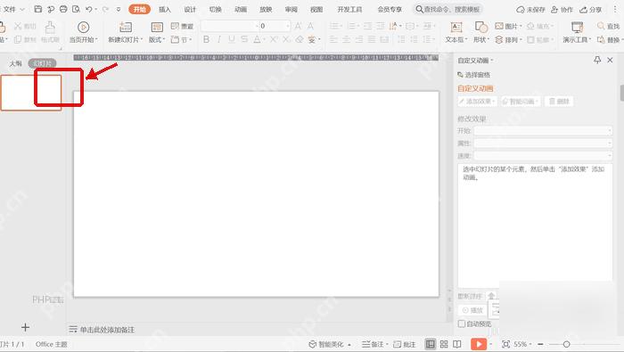This screenshot has width=624, height=352.
Task: Open the Property (属性) dropdown in animation pane
Action: point(543,143)
